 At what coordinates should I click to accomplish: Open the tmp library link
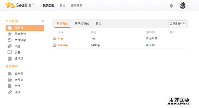(x=60, y=38)
